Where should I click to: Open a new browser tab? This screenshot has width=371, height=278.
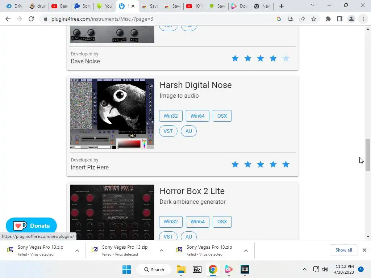pyautogui.click(x=281, y=6)
